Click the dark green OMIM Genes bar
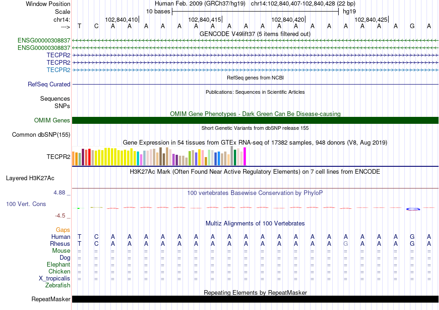439x310 pixels. [x=255, y=121]
